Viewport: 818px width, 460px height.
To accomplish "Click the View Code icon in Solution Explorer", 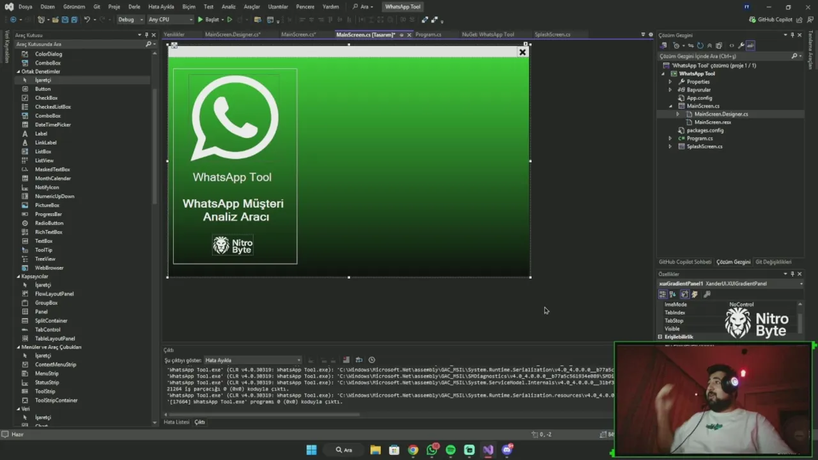I will click(x=732, y=45).
